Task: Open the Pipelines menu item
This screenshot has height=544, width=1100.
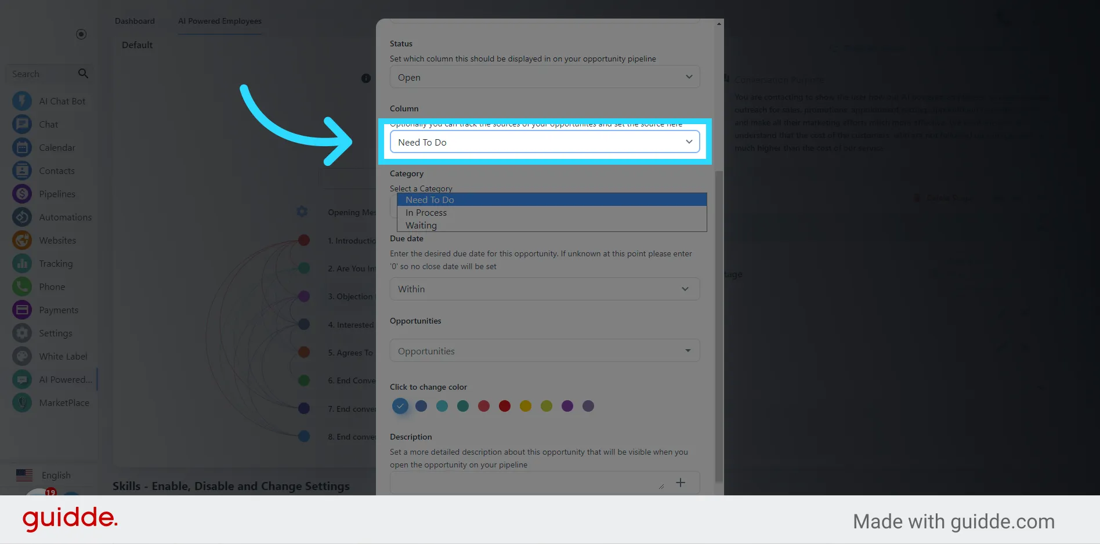Action: pos(57,194)
